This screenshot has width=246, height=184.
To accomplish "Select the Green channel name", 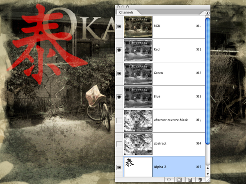I will [158, 73].
